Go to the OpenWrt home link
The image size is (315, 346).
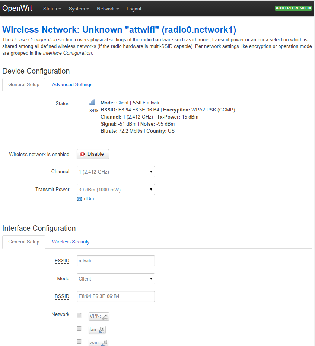[x=17, y=9]
